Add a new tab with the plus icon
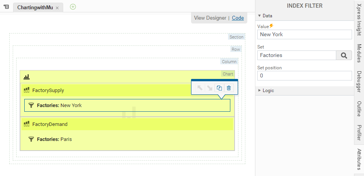The height and width of the screenshot is (176, 364). click(73, 7)
